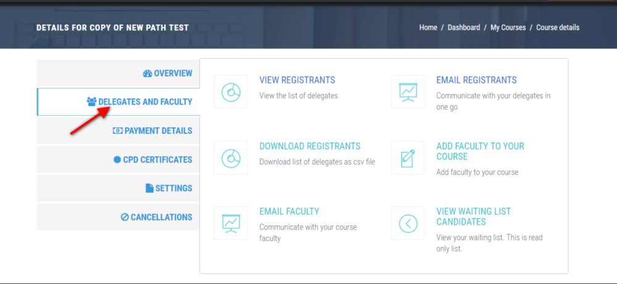This screenshot has width=617, height=284.
Task: Click the Course details breadcrumb item
Action: tap(558, 28)
